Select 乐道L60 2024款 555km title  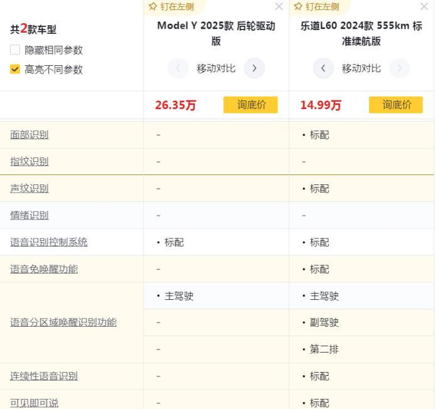tap(361, 33)
